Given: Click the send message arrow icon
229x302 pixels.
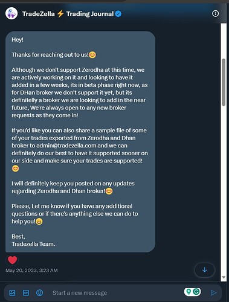Looking at the screenshot, I should coord(213,292).
